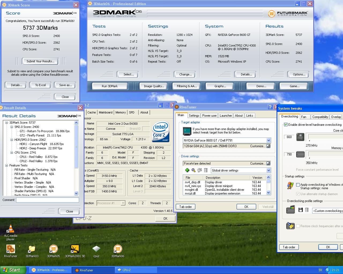Toggle Use alternate startup daemon checkbox
The width and height of the screenshot is (343, 274).
(x=298, y=194)
